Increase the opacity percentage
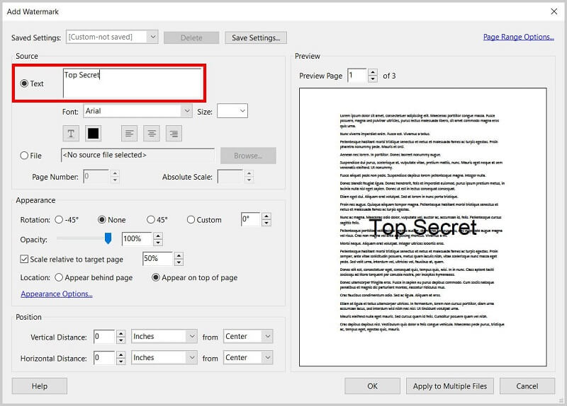Image resolution: width=567 pixels, height=406 pixels. [158, 236]
